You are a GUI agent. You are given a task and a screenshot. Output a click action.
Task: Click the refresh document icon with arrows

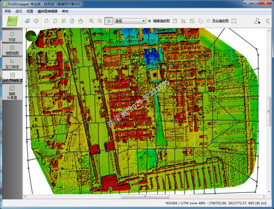(64, 21)
